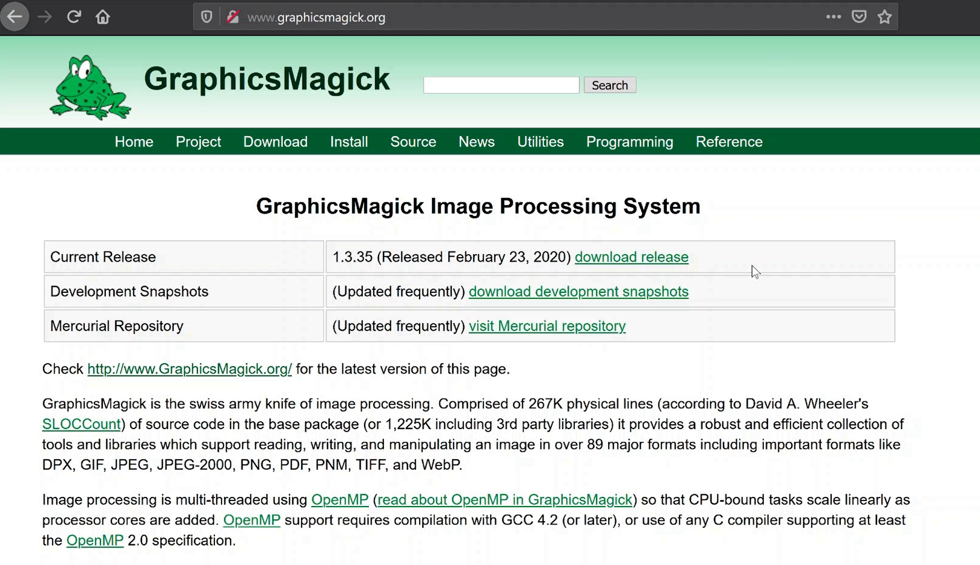This screenshot has width=980, height=565.
Task: Open the Download menu item
Action: 275,142
